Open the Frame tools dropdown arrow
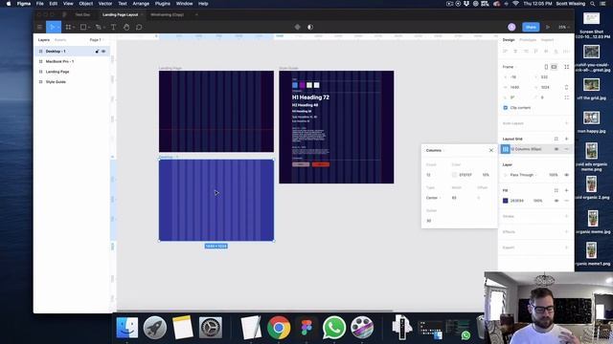The height and width of the screenshot is (344, 613). [74, 28]
